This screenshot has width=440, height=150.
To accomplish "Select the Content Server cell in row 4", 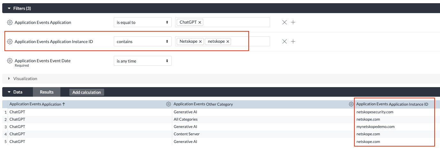I will [x=187, y=134].
